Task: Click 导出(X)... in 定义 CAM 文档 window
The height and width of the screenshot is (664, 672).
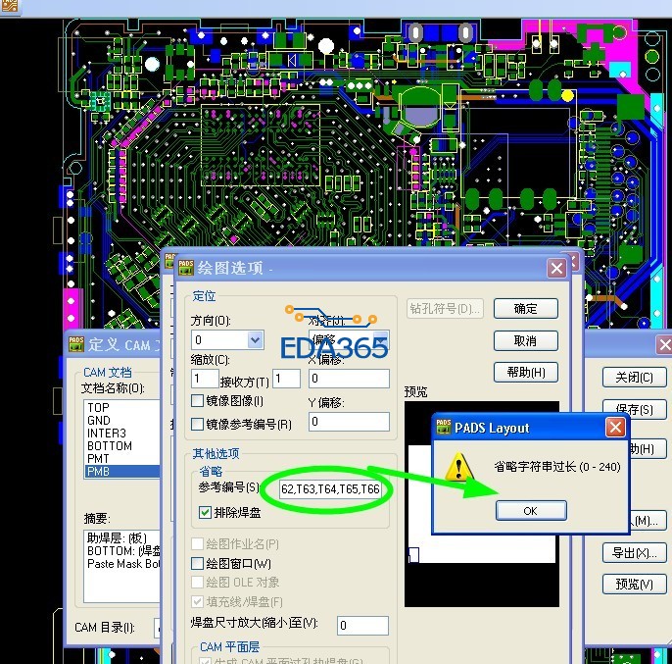Action: point(635,553)
